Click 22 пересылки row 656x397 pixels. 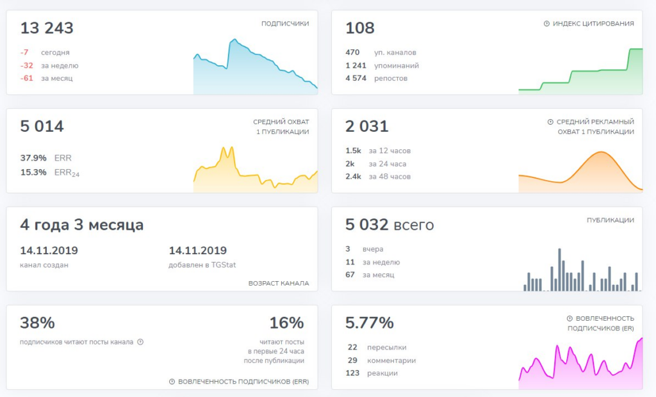[x=377, y=347]
